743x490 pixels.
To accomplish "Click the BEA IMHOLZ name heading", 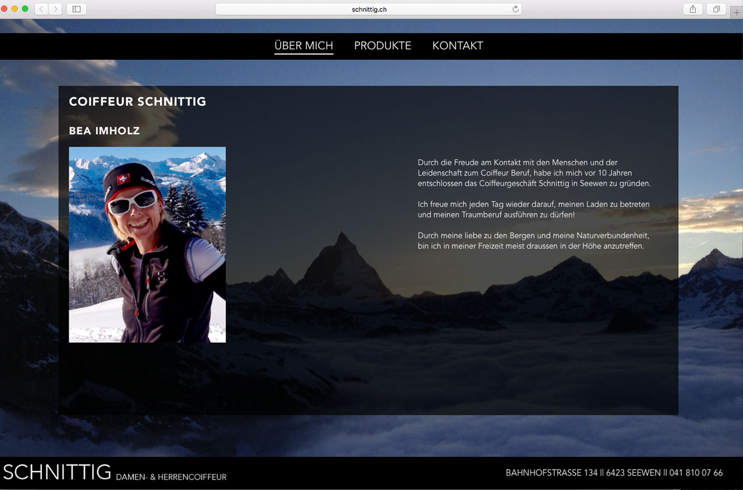I will point(104,131).
